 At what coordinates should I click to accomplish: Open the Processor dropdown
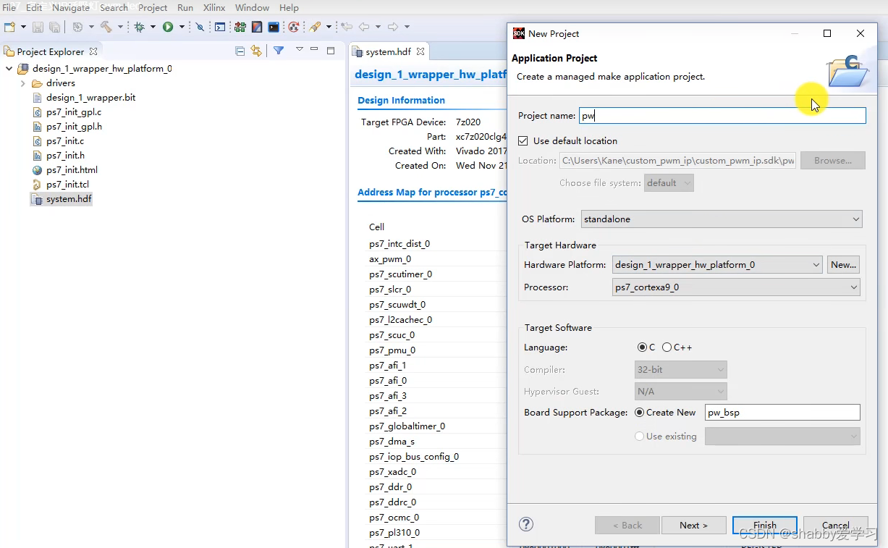tap(736, 287)
